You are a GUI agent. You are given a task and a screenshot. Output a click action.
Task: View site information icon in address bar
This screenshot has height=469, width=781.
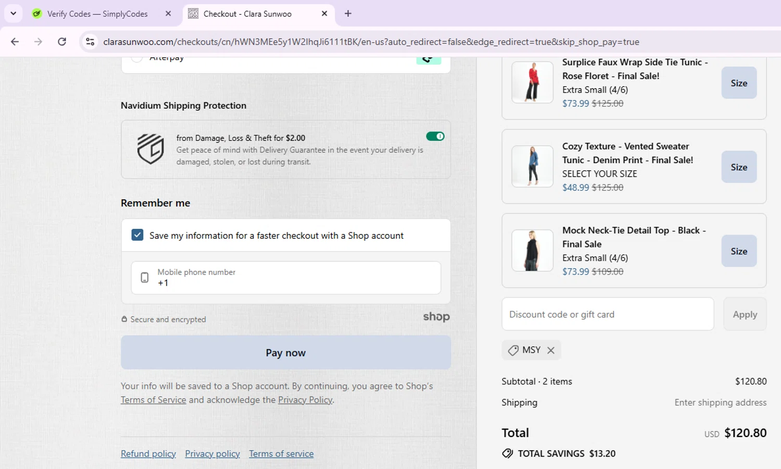[90, 42]
